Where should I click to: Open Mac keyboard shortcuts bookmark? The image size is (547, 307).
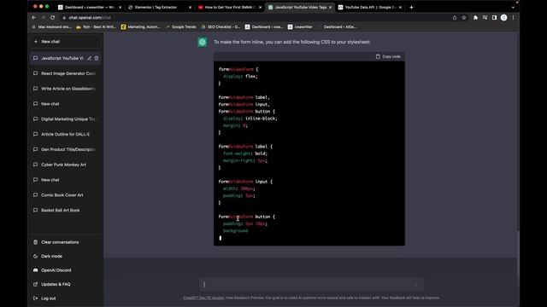point(51,26)
